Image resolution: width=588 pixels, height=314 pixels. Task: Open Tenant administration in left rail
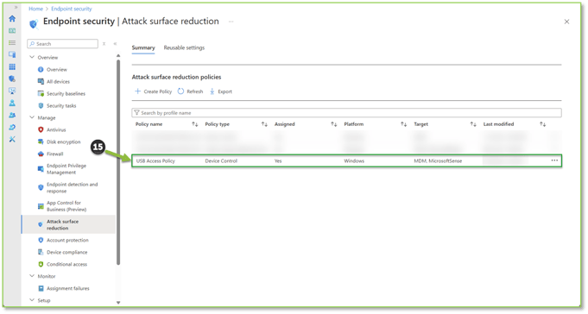tap(12, 128)
